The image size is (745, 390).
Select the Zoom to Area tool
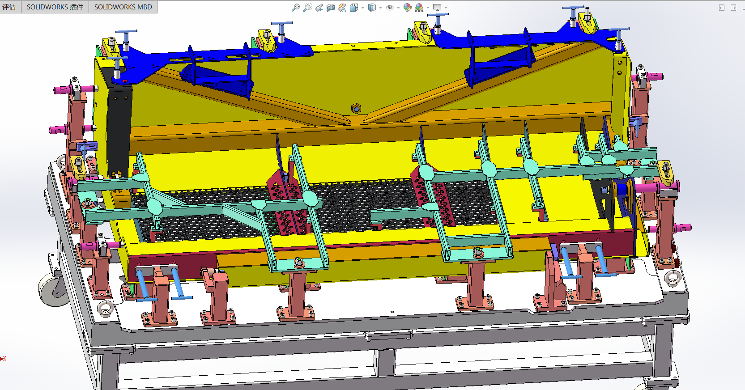coord(307,8)
